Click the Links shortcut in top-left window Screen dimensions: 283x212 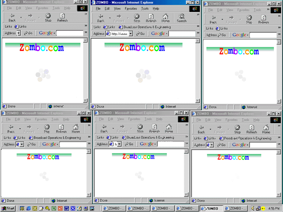click(20, 26)
